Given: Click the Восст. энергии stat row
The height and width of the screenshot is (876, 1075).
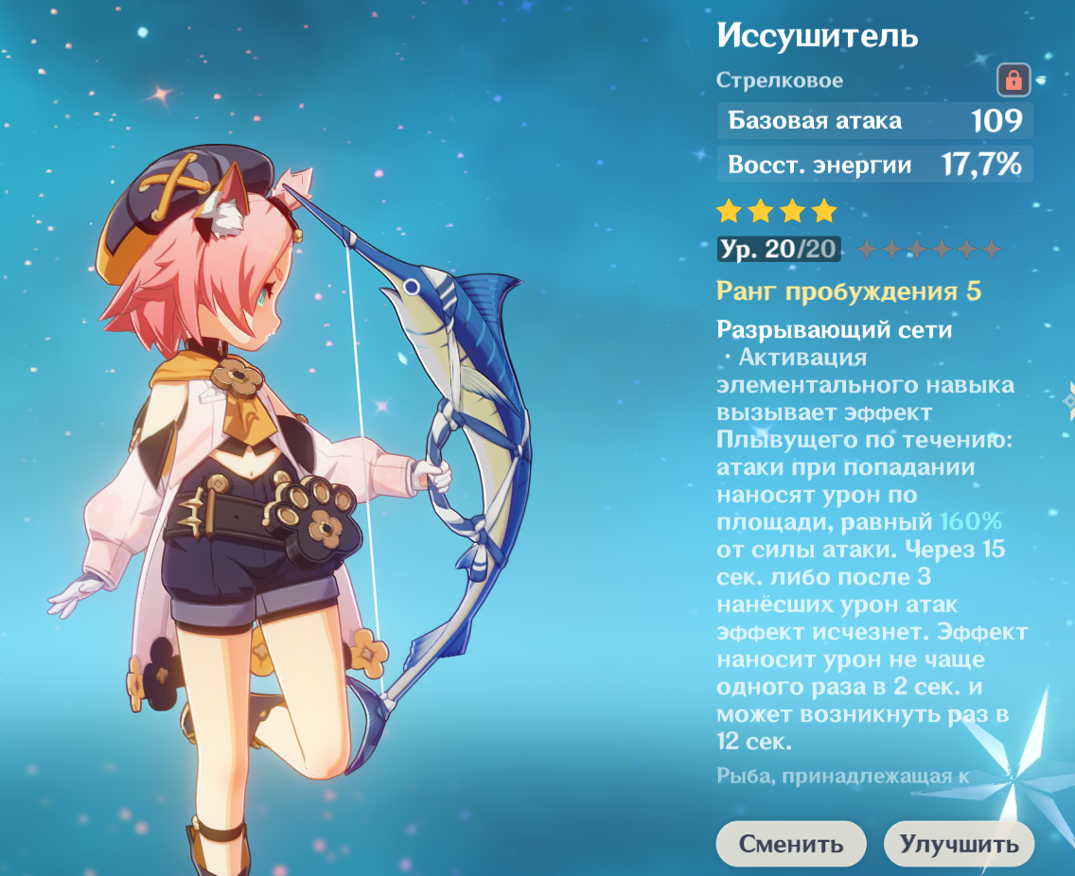Looking at the screenshot, I should point(874,165).
